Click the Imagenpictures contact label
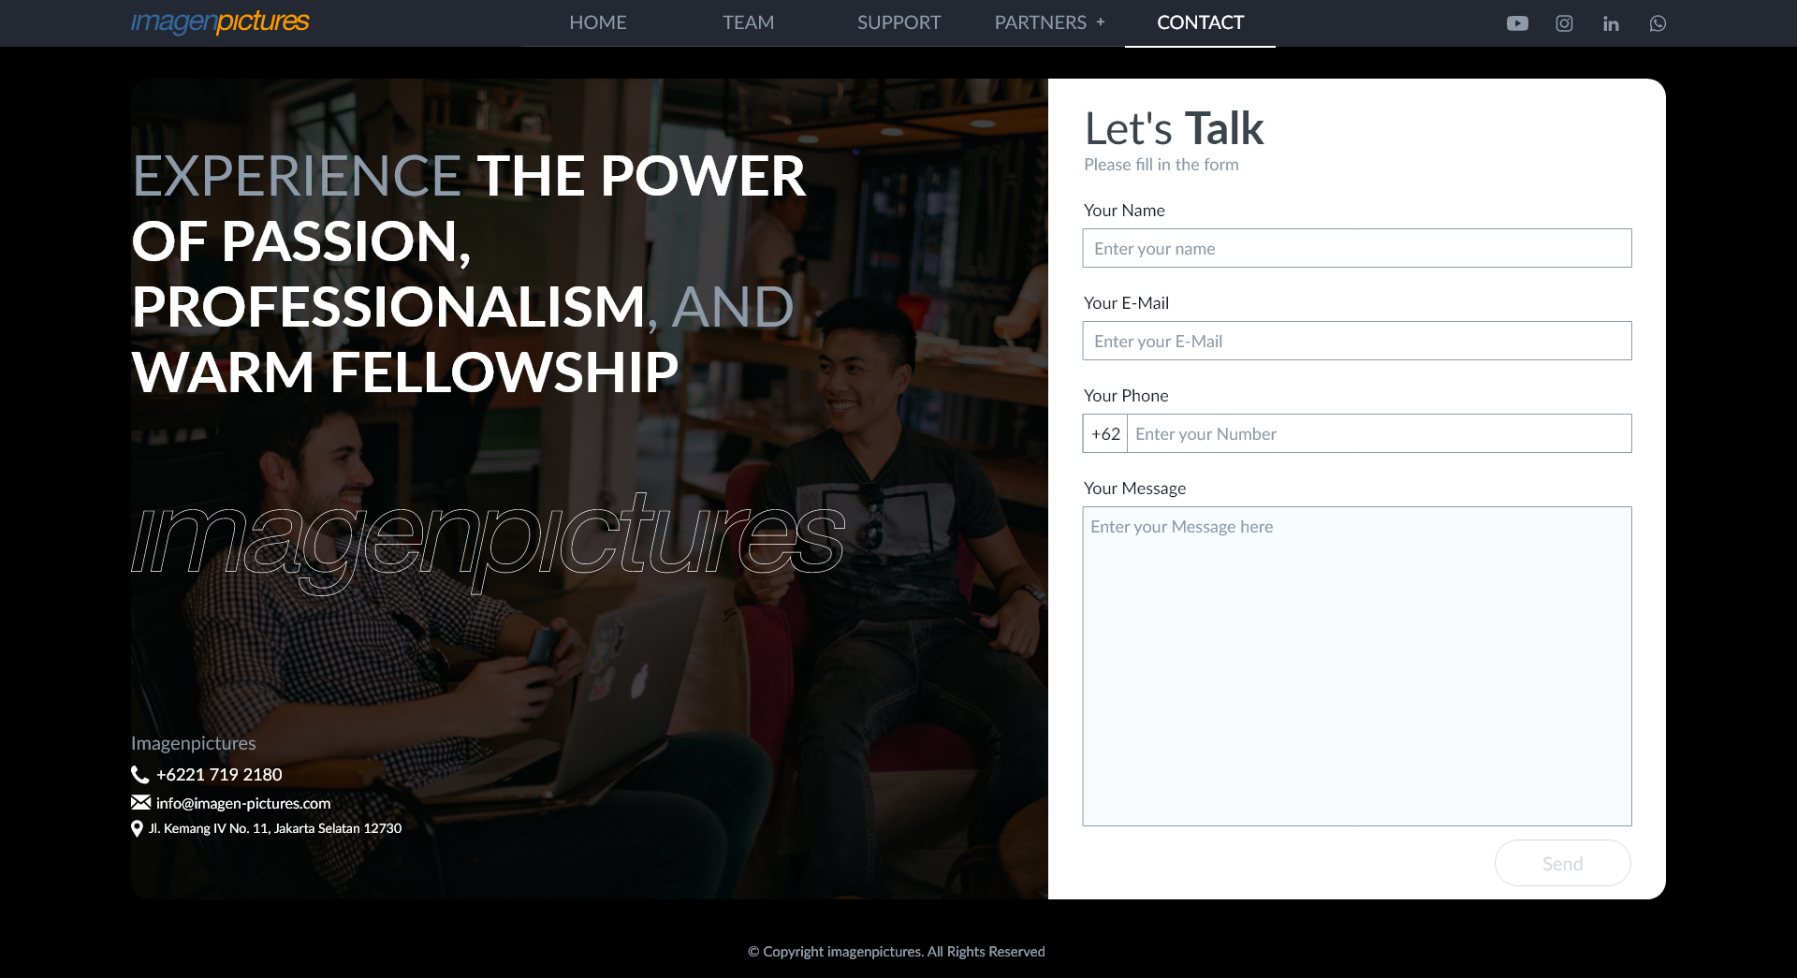Viewport: 1797px width, 978px height. (194, 743)
